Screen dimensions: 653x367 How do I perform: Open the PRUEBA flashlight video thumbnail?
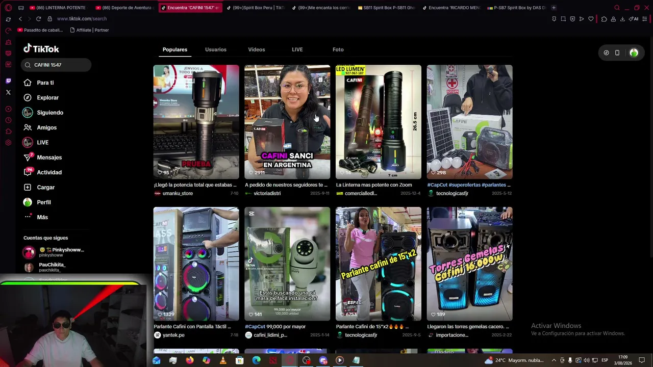point(196,122)
